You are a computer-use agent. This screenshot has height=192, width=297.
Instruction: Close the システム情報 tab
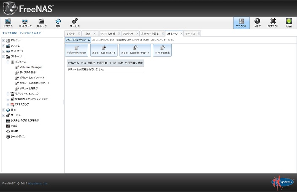(119, 33)
